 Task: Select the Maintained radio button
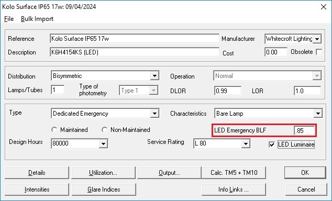[x=54, y=130]
